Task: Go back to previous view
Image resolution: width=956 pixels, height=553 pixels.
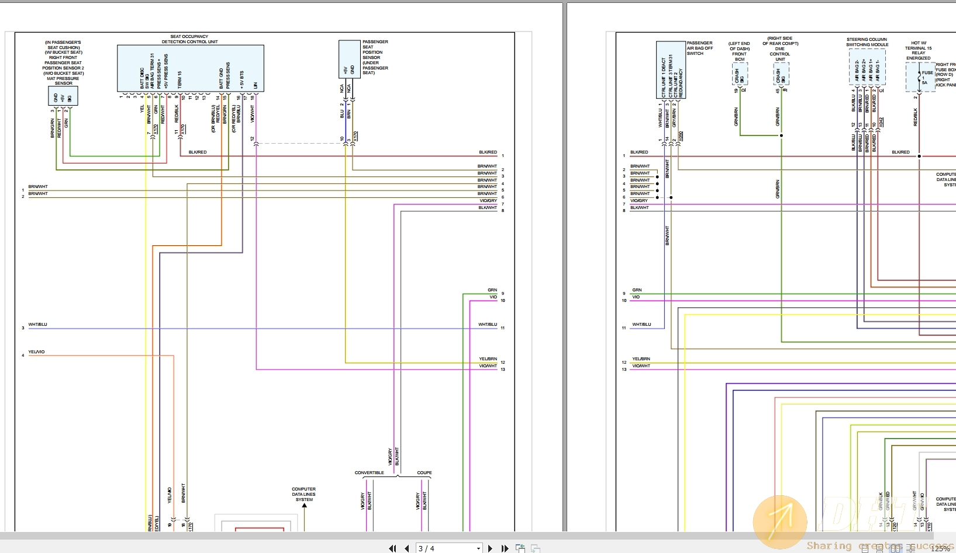Action: (x=520, y=548)
